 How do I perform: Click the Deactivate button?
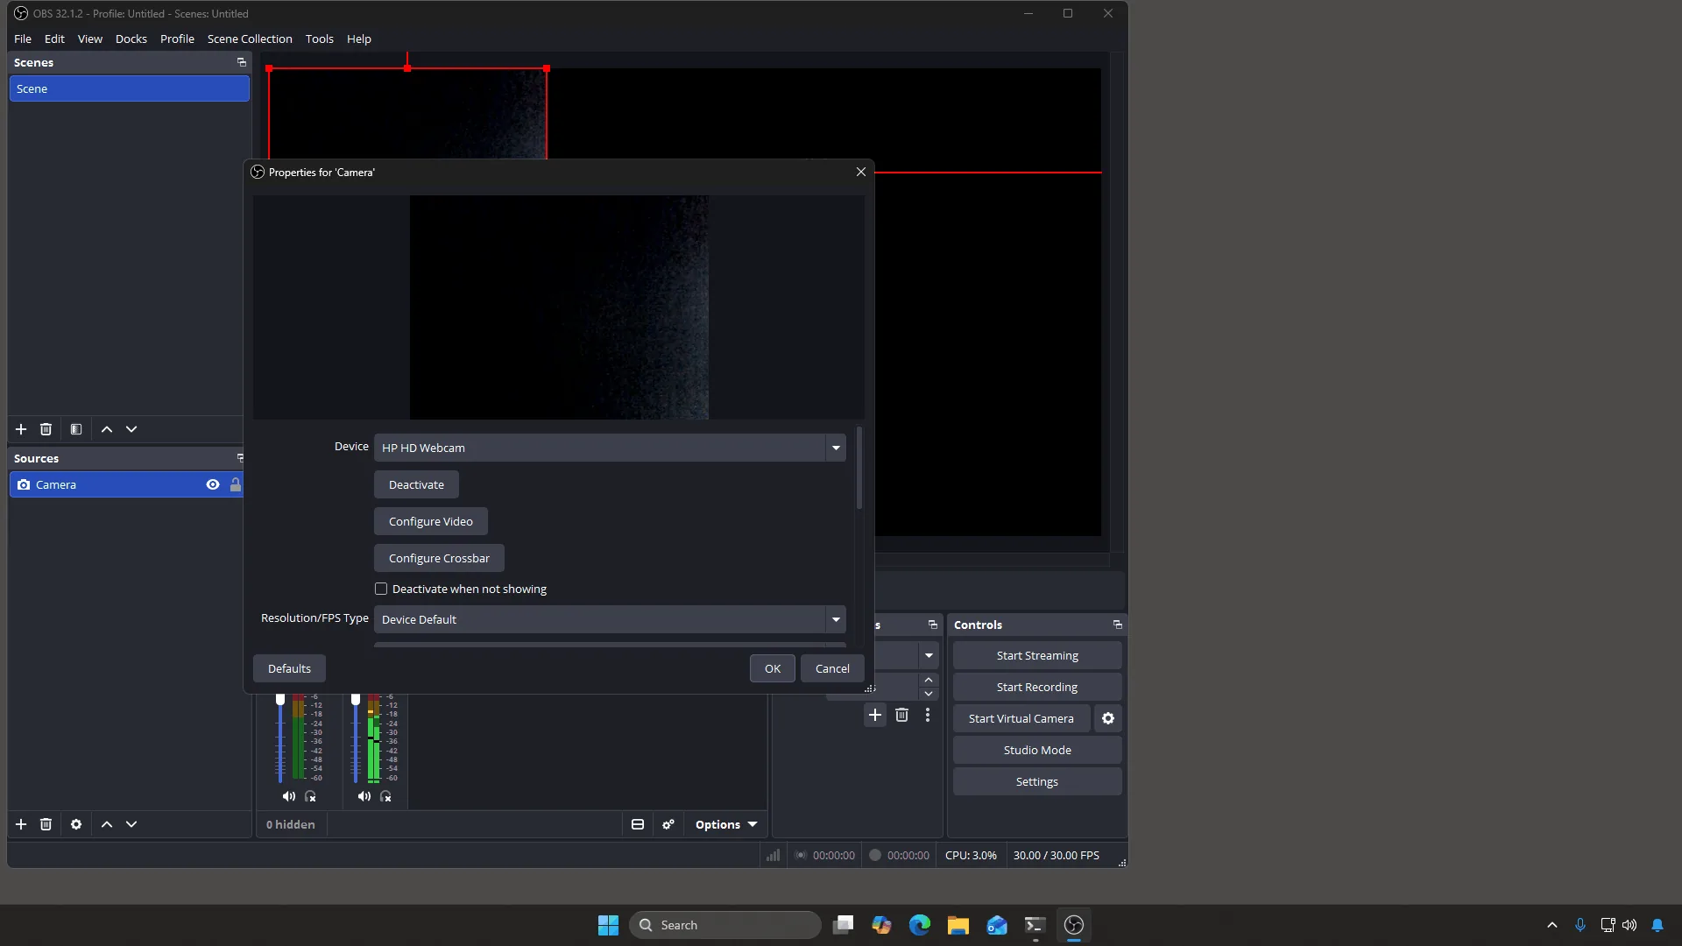[416, 484]
